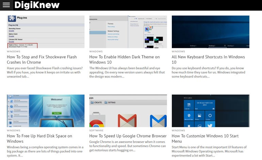Open the Shockwave Flash crashes article thumbnail
Viewport: 262px width, 160px height.
click(46, 32)
